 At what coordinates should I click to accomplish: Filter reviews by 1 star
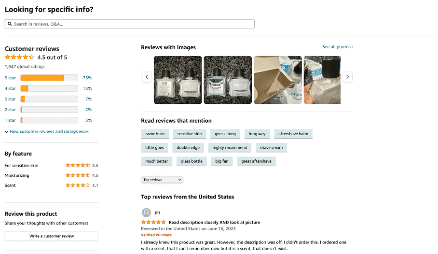(10, 120)
